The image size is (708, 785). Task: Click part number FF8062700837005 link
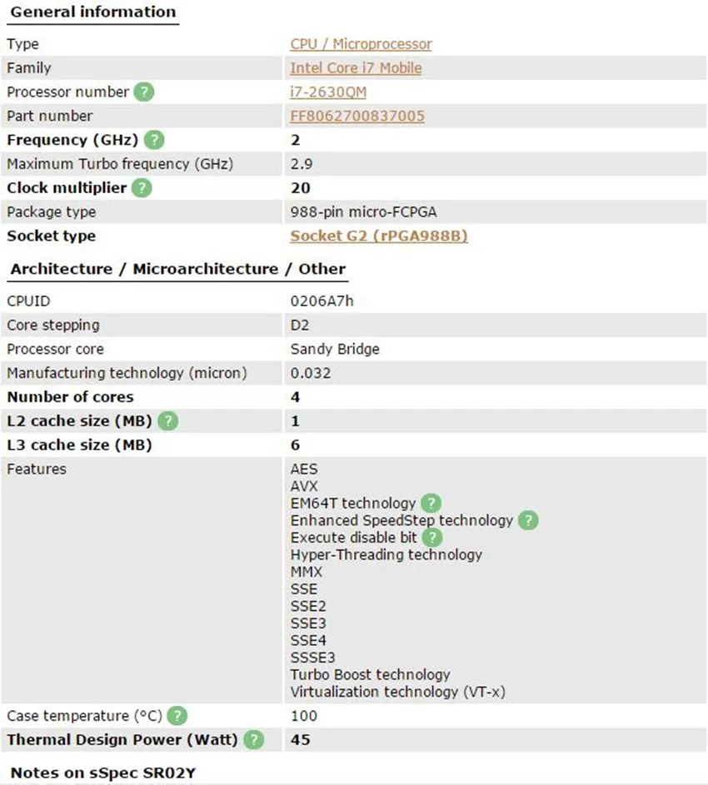(357, 117)
